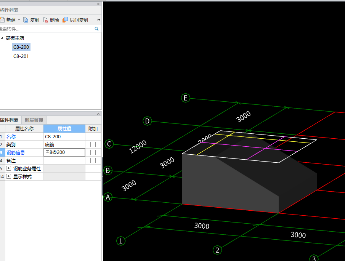Click axis bubble 1 in viewport
This screenshot has width=345, height=261.
click(x=121, y=241)
